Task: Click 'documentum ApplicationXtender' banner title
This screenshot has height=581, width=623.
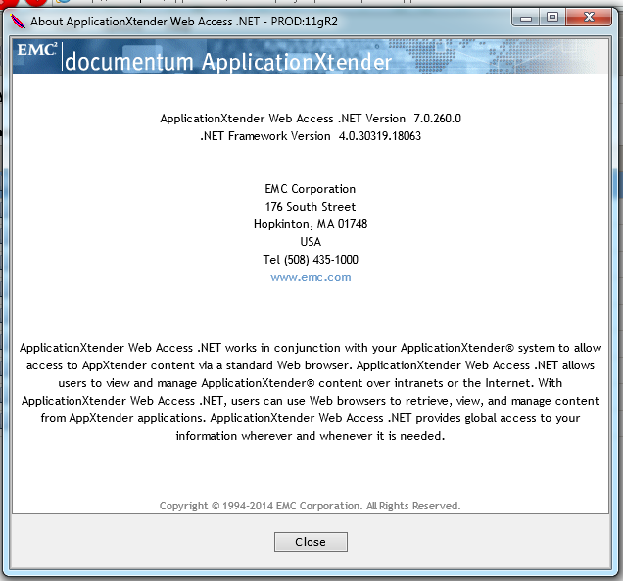Action: [228, 62]
